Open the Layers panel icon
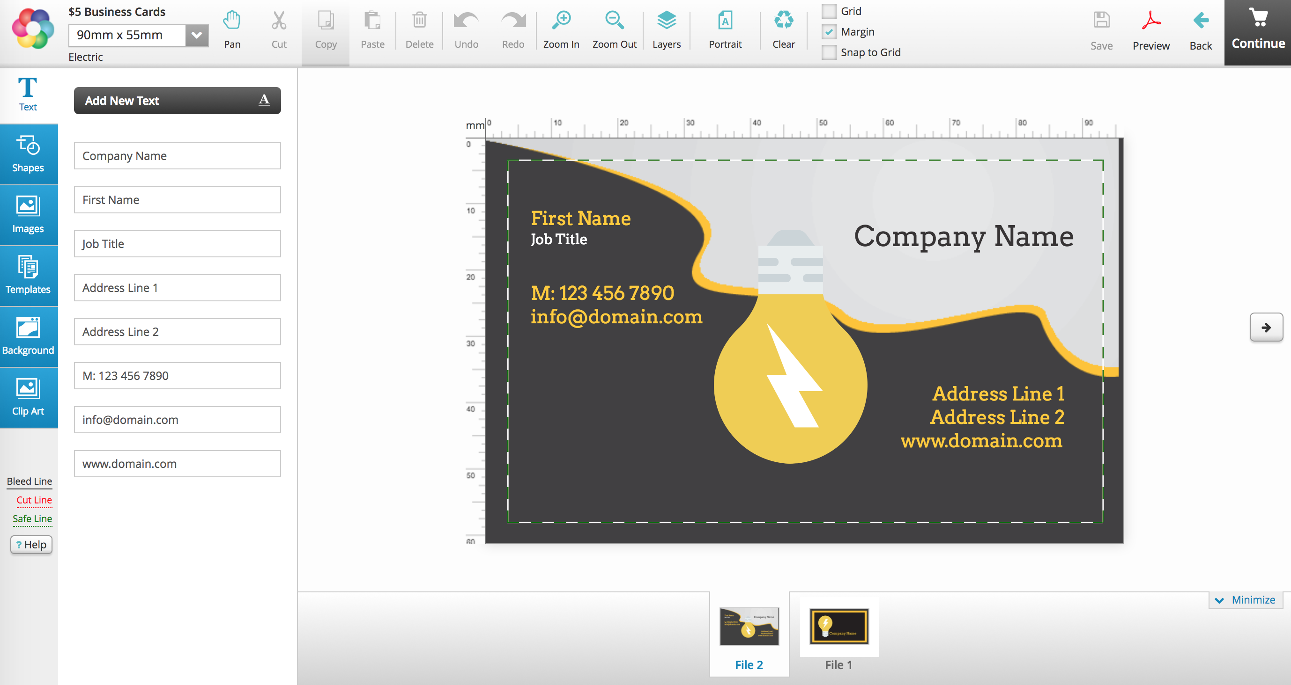This screenshot has height=685, width=1291. (666, 21)
